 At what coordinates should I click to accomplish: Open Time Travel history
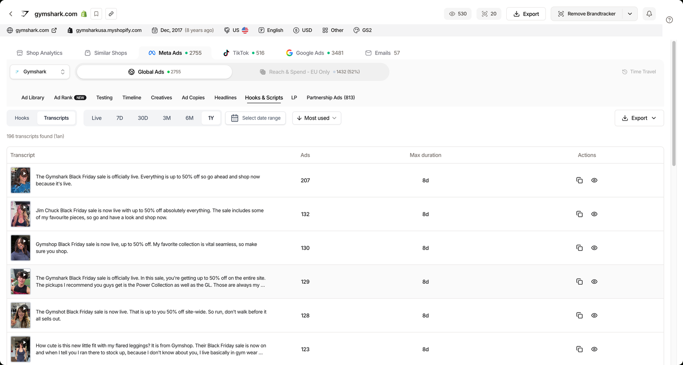coord(639,72)
